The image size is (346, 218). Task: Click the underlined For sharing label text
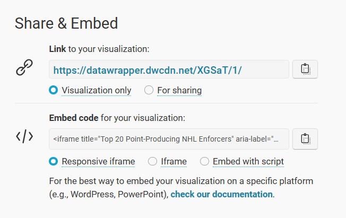(179, 91)
